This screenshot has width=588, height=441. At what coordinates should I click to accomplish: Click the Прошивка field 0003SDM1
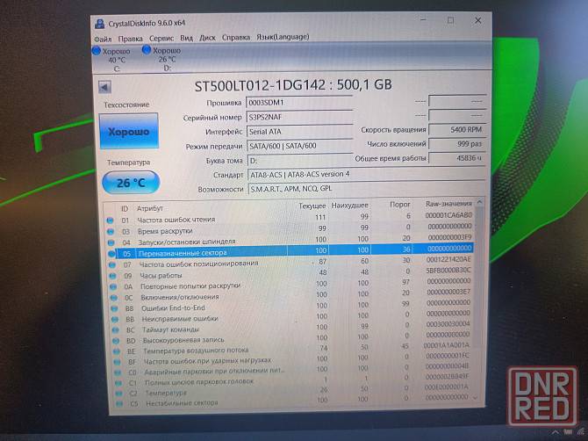(x=299, y=103)
